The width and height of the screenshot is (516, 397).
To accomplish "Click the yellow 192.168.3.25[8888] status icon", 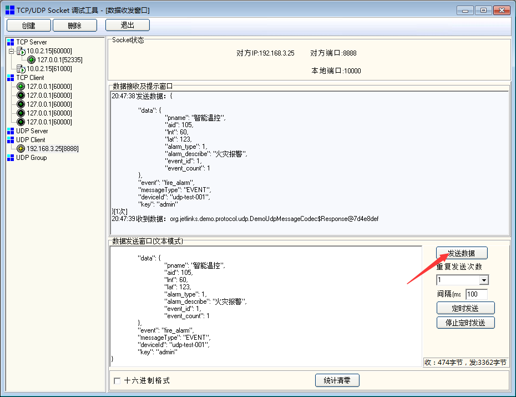I will pyautogui.click(x=21, y=149).
